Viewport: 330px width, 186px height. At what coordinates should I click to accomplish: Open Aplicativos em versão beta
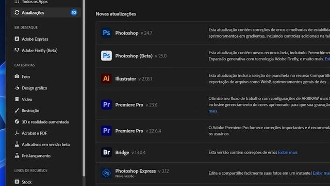pos(46,145)
